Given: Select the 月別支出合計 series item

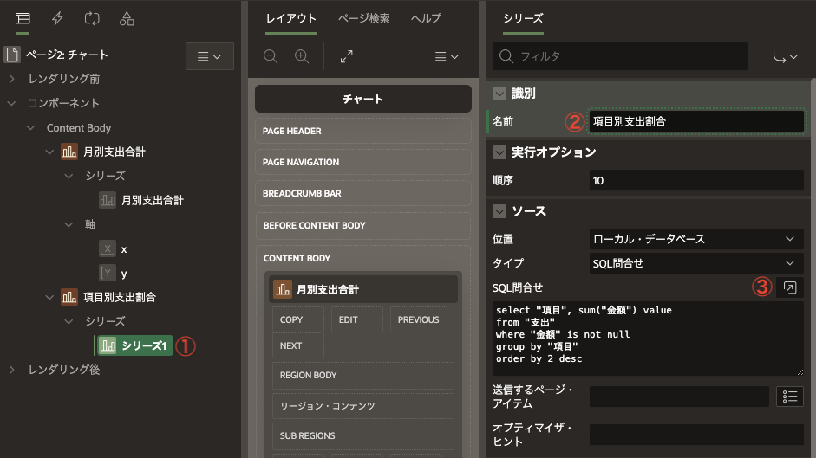Looking at the screenshot, I should coord(141,200).
